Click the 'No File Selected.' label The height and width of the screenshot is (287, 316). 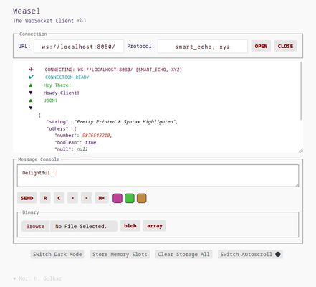(x=81, y=226)
